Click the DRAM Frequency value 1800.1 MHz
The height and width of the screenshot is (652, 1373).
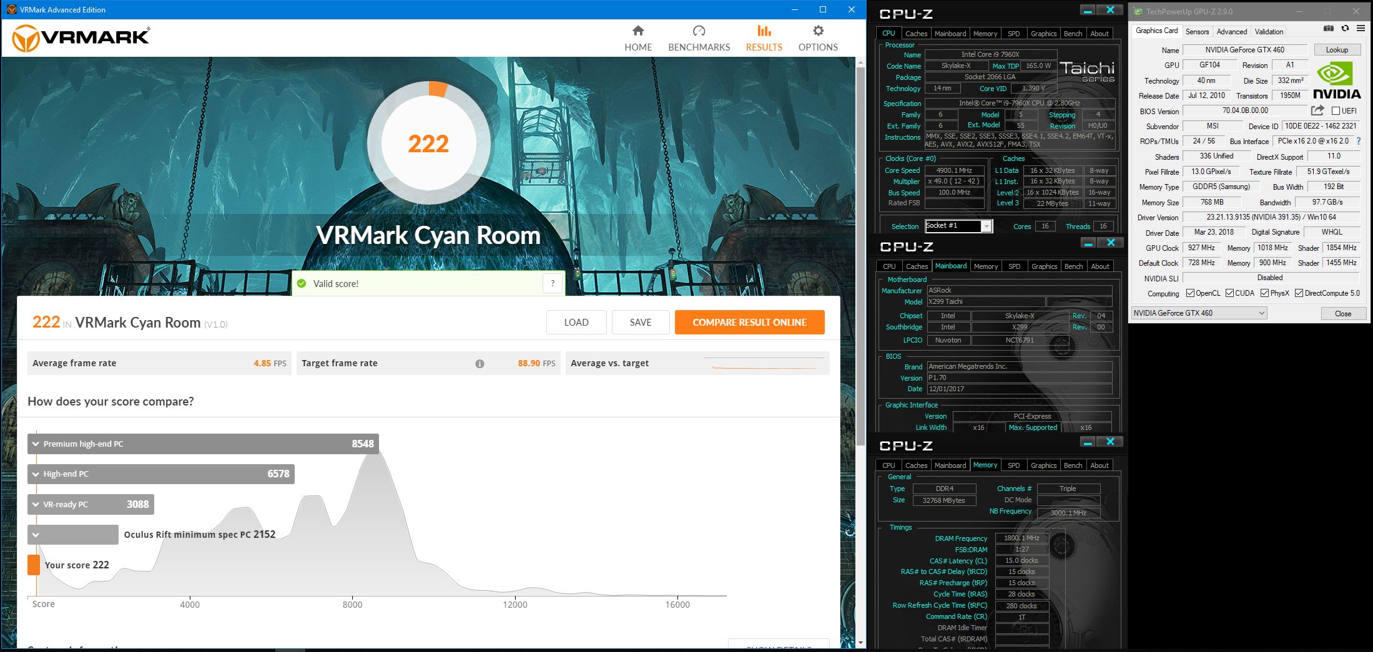(1021, 538)
